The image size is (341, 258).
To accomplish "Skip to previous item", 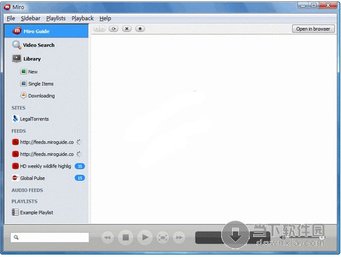I will point(108,238).
